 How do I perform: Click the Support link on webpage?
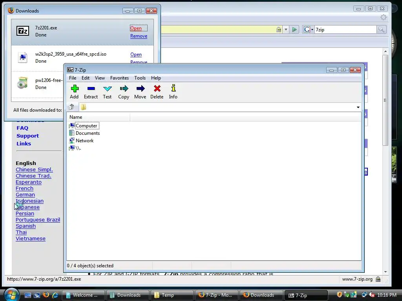28,136
